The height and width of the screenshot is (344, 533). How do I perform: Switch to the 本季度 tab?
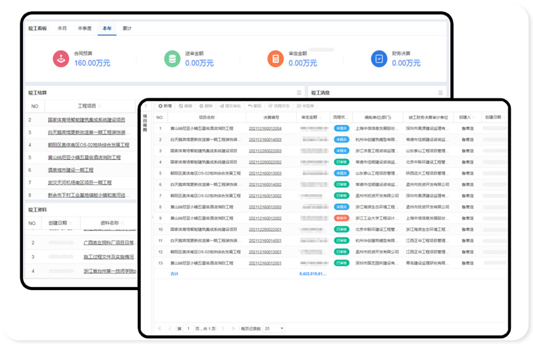(84, 29)
